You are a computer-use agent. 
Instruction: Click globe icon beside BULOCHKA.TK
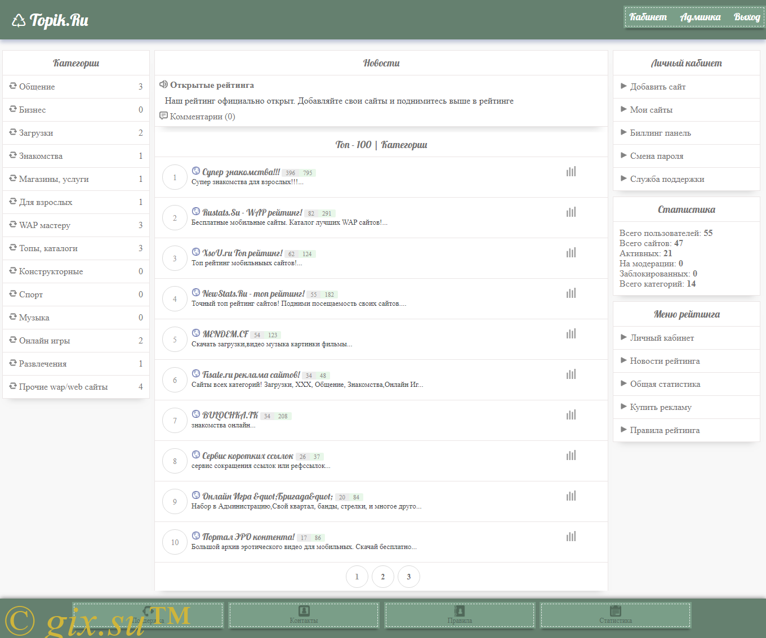pyautogui.click(x=196, y=414)
